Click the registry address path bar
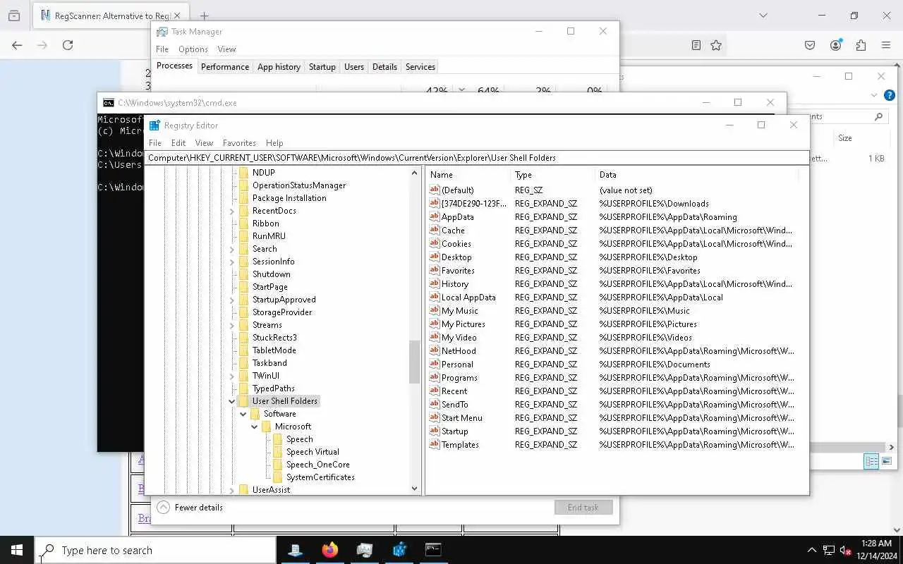Screen dimensions: 903x564 coord(477,158)
